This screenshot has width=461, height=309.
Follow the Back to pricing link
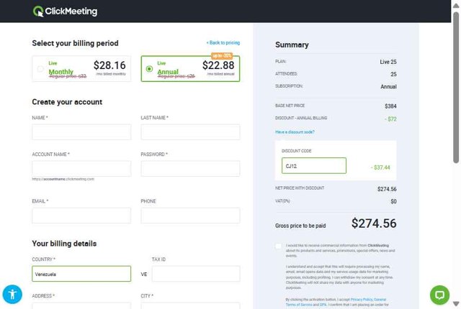pyautogui.click(x=223, y=43)
